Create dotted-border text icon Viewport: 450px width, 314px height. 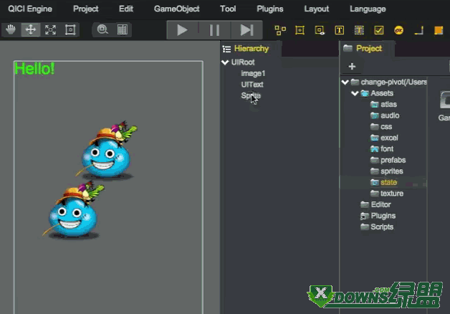pyautogui.click(x=359, y=30)
